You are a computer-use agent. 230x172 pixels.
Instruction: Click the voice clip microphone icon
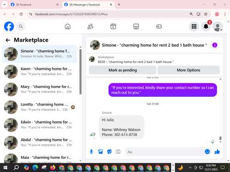pos(92,152)
